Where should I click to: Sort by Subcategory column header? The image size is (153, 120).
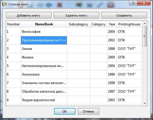(78, 24)
